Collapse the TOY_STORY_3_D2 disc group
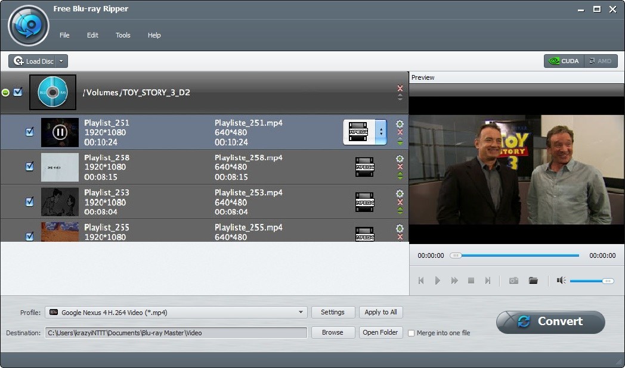This screenshot has width=625, height=368. (5, 92)
